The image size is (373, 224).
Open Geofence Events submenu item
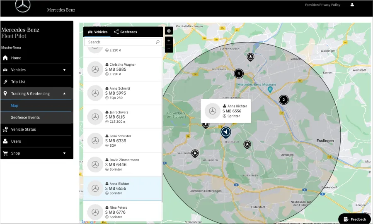(x=25, y=117)
